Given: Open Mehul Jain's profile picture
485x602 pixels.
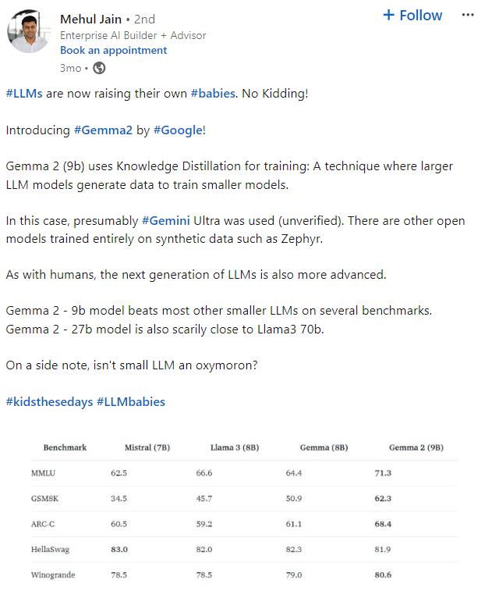Looking at the screenshot, I should click(29, 33).
